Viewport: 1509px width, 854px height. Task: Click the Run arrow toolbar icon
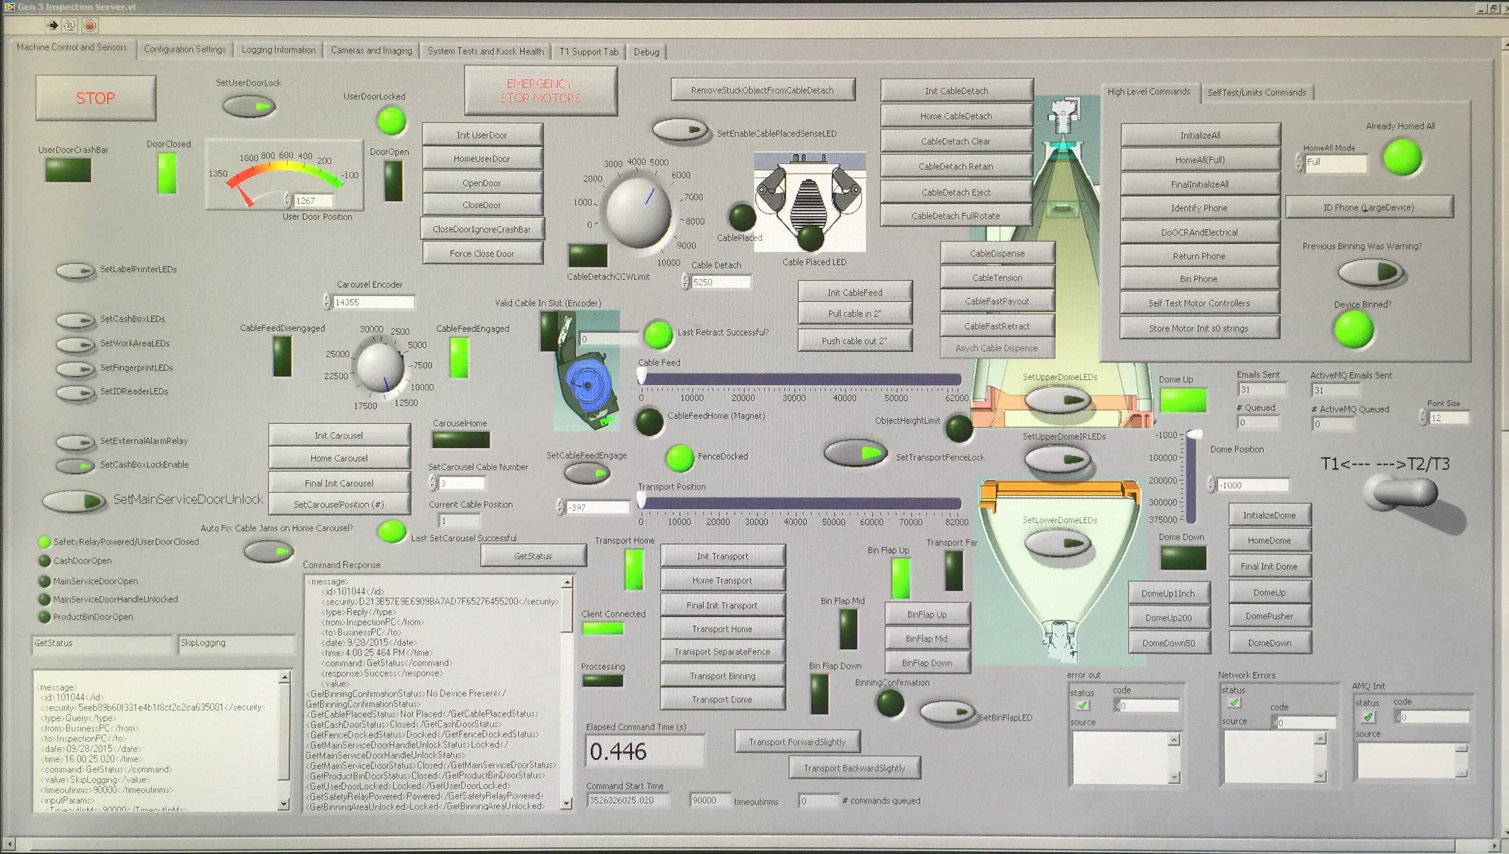[52, 25]
